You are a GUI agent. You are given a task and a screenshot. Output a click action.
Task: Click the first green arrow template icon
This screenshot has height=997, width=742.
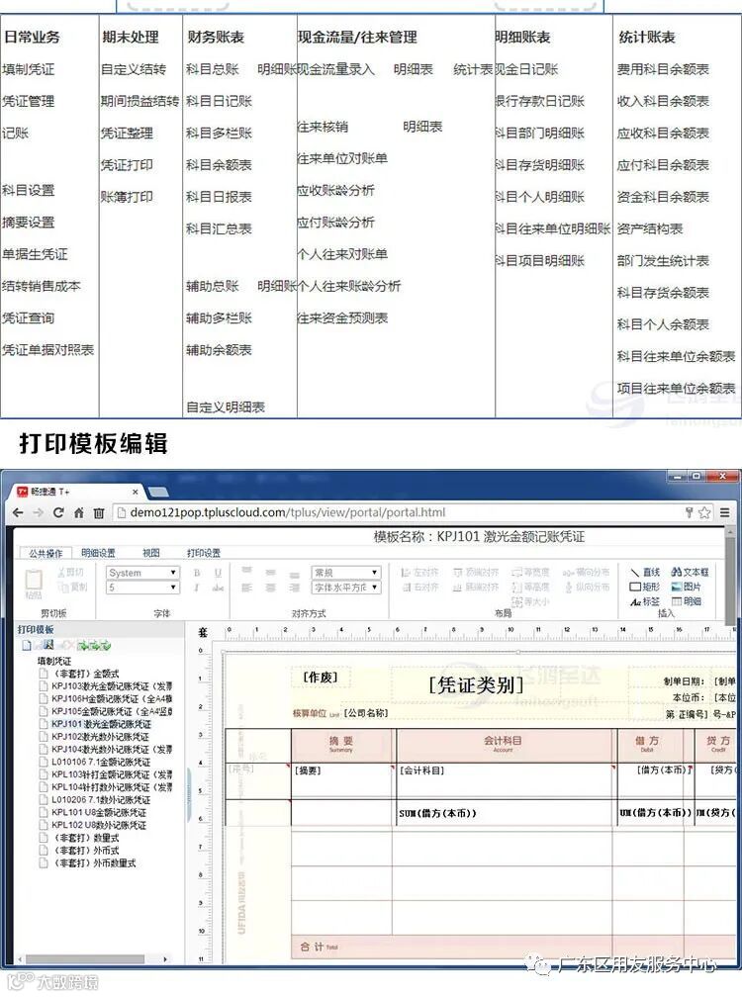click(x=82, y=645)
